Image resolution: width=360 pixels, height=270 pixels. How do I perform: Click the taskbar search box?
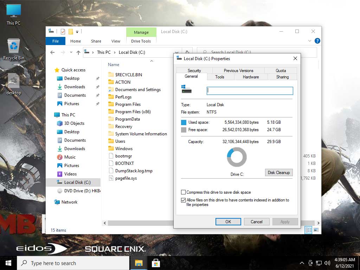(x=73, y=263)
